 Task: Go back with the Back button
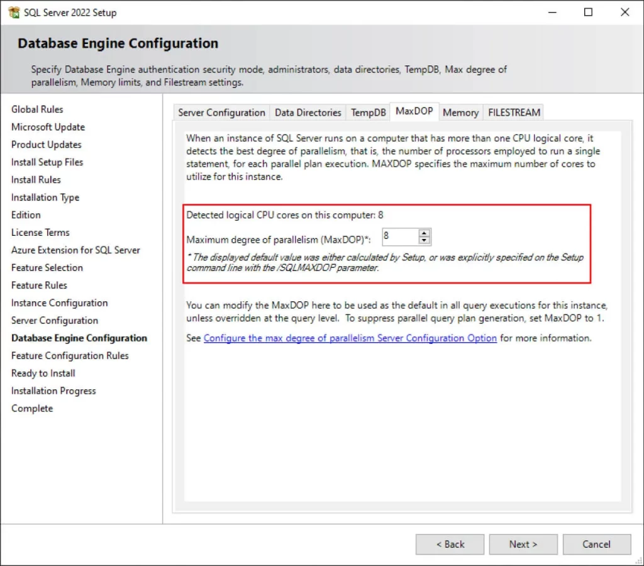click(x=450, y=544)
